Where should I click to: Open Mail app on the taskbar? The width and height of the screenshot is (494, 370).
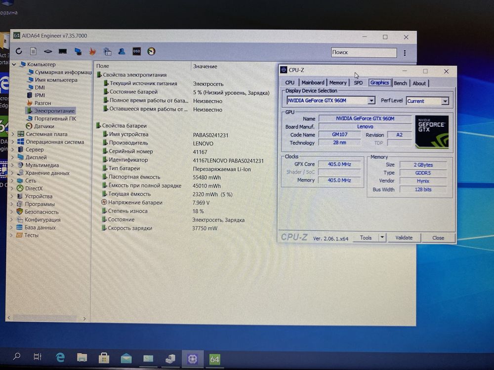pos(126,358)
